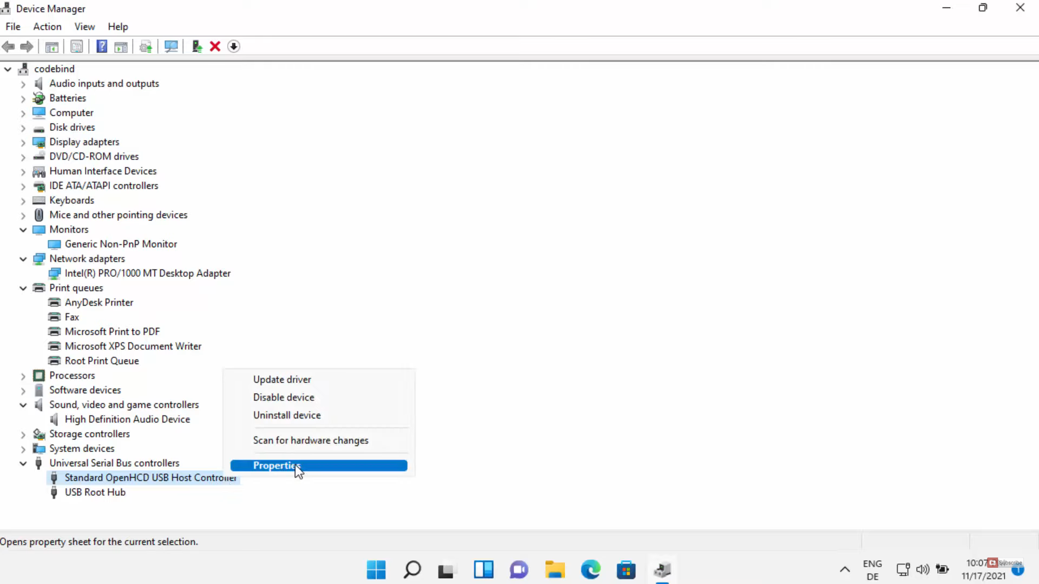Expand the Human Interface Devices node
The width and height of the screenshot is (1039, 584).
[23, 171]
